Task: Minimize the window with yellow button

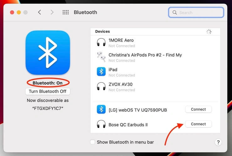Action: coord(19,12)
